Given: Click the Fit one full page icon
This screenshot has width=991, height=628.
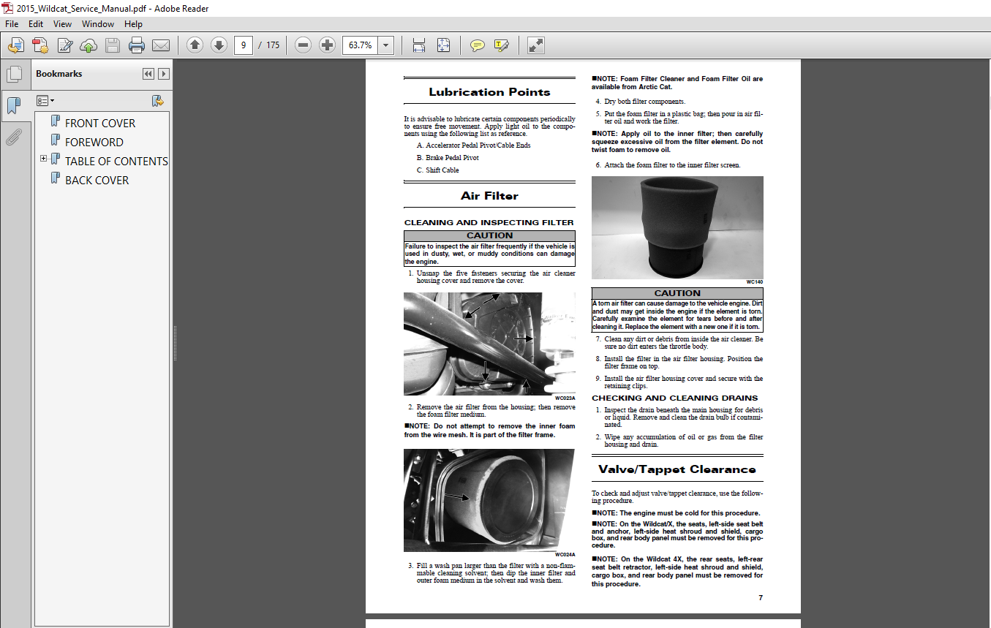Looking at the screenshot, I should tap(443, 45).
